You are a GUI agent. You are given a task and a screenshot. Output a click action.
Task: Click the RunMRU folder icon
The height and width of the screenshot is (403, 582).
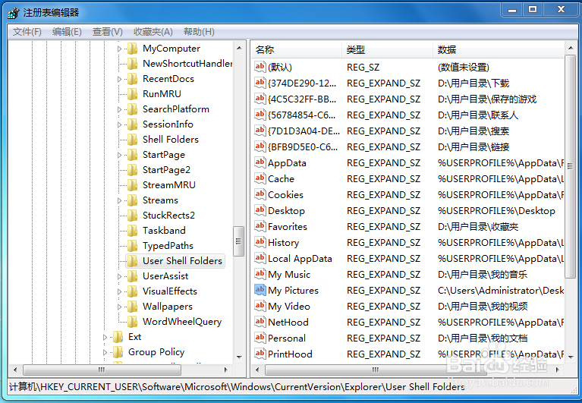click(133, 94)
